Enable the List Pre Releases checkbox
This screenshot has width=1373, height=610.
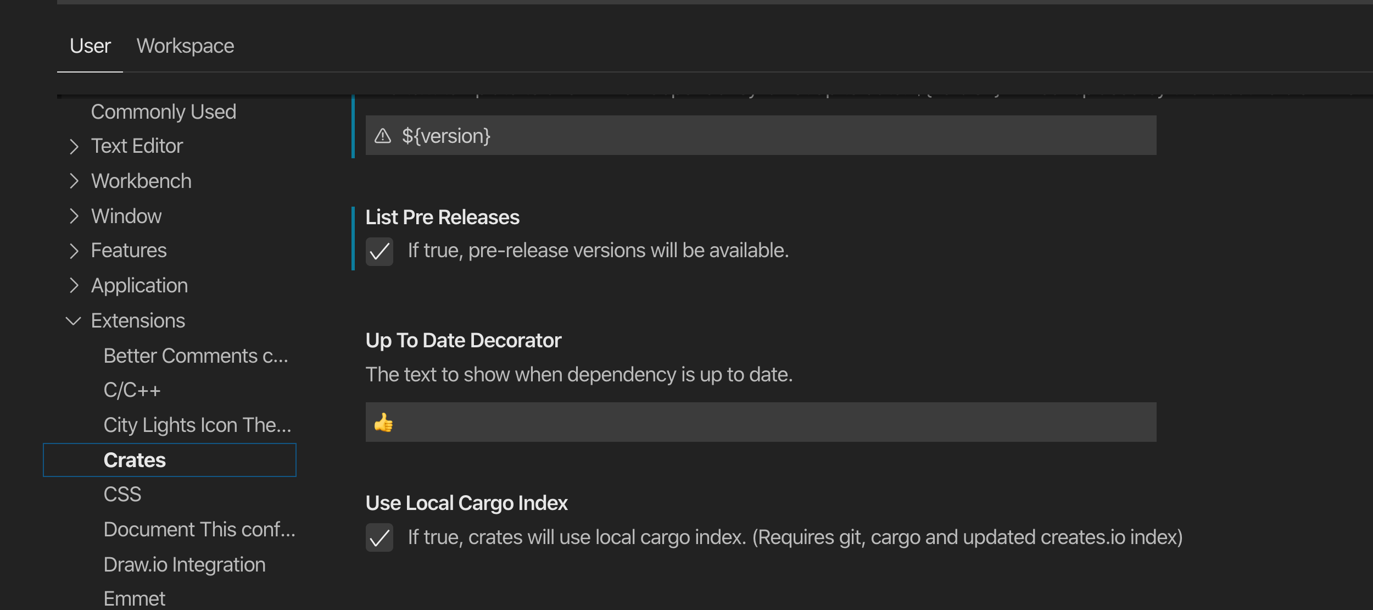pyautogui.click(x=379, y=251)
